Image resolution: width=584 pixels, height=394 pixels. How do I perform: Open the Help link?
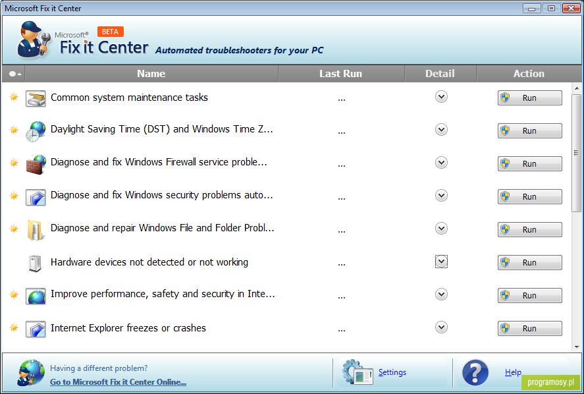pyautogui.click(x=513, y=372)
